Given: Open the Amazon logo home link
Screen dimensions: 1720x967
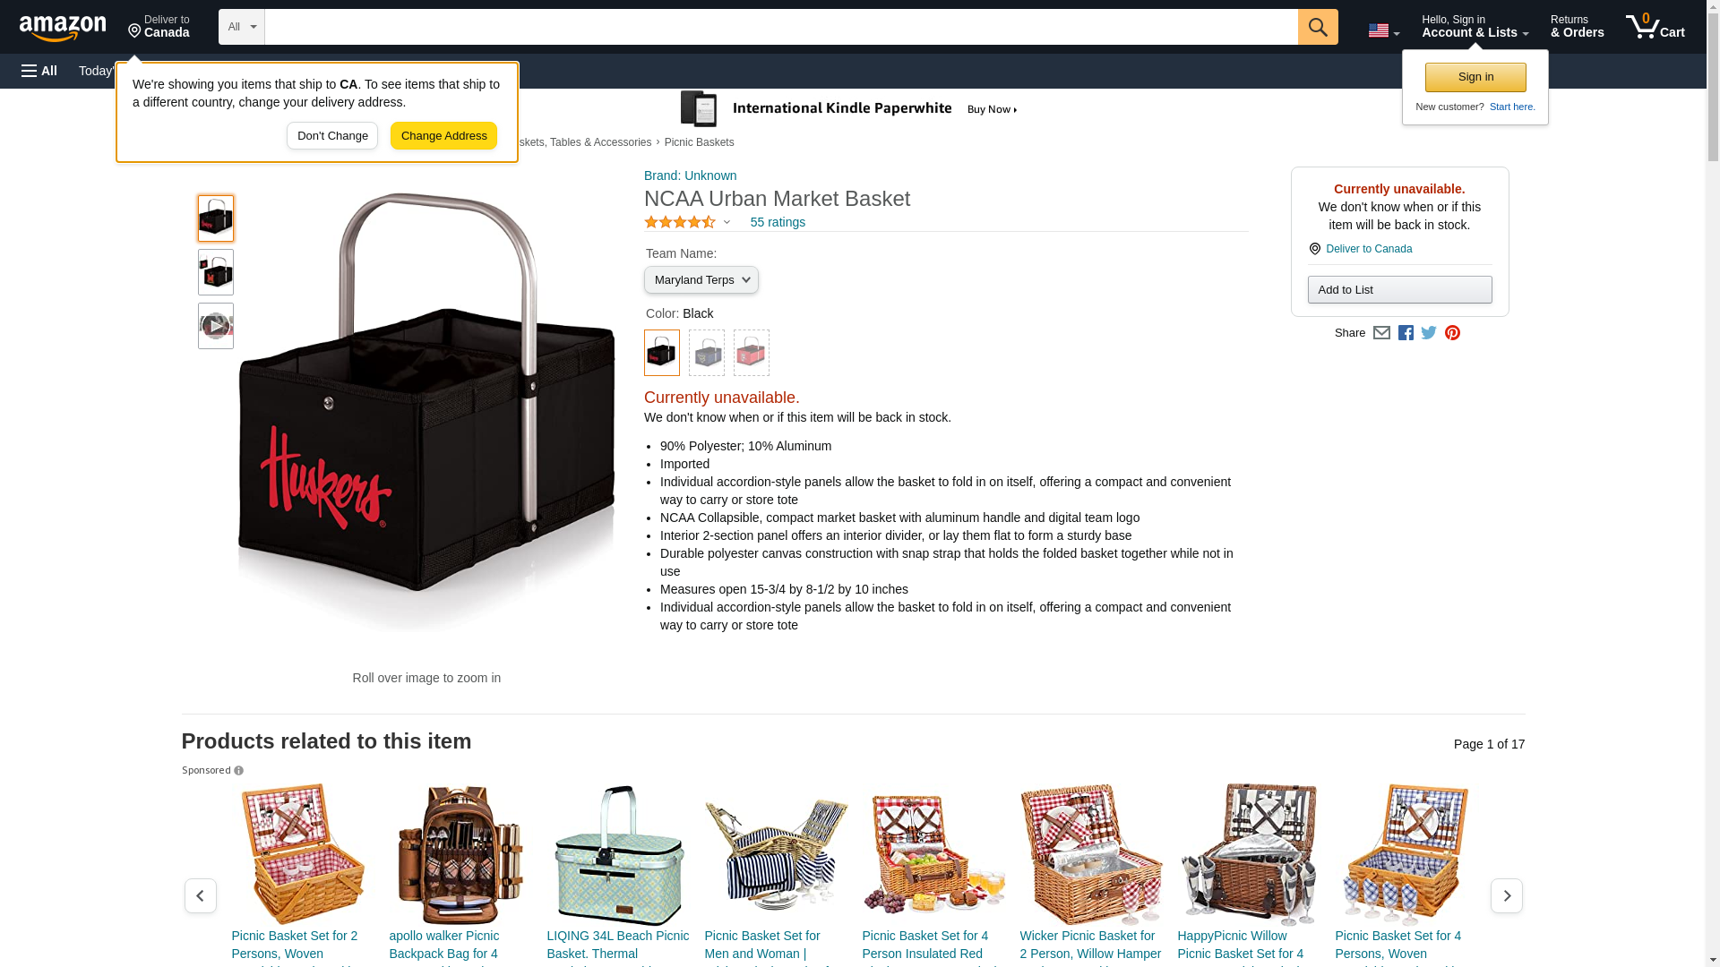Looking at the screenshot, I should click(x=63, y=28).
